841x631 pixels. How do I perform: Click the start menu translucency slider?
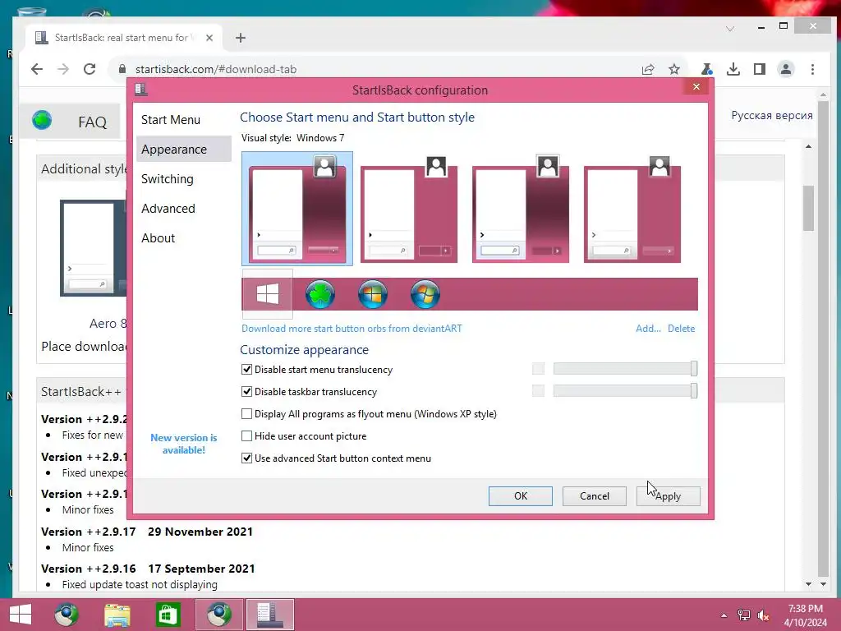click(625, 369)
